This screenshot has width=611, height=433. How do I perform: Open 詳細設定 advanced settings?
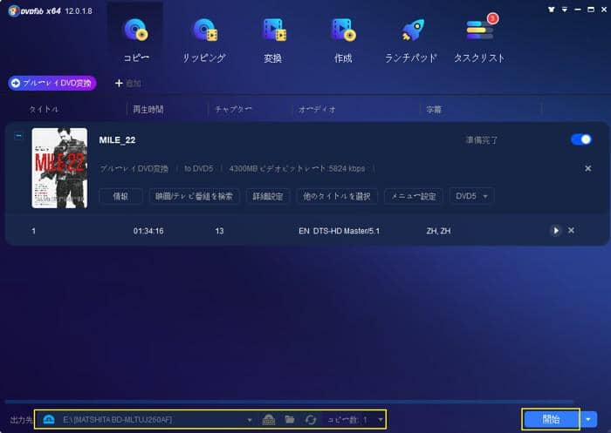(x=268, y=196)
